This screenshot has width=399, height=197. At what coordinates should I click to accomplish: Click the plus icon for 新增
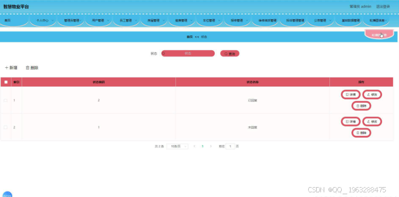pos(7,68)
